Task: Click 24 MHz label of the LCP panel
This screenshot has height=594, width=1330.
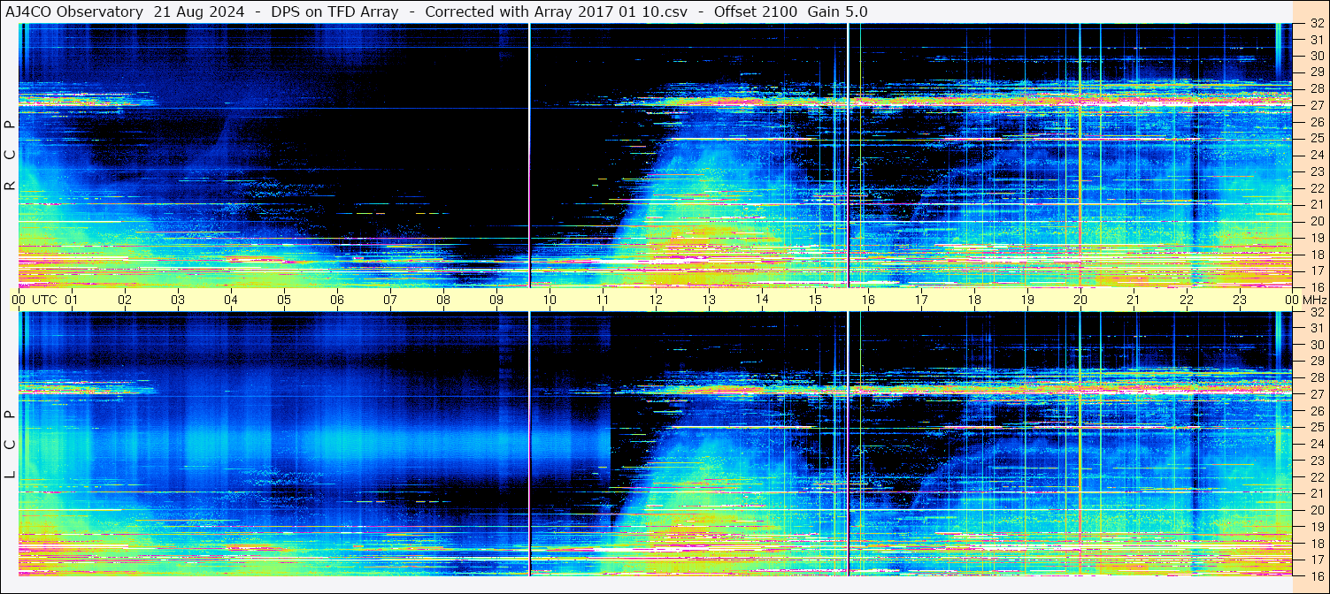Action: 1315,444
